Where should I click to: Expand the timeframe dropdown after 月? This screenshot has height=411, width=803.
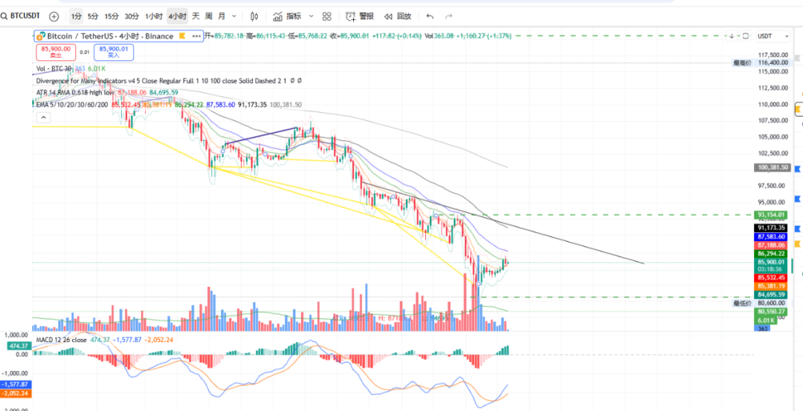(235, 16)
